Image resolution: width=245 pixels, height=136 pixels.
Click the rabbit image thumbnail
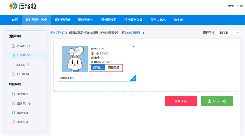pos(75,59)
